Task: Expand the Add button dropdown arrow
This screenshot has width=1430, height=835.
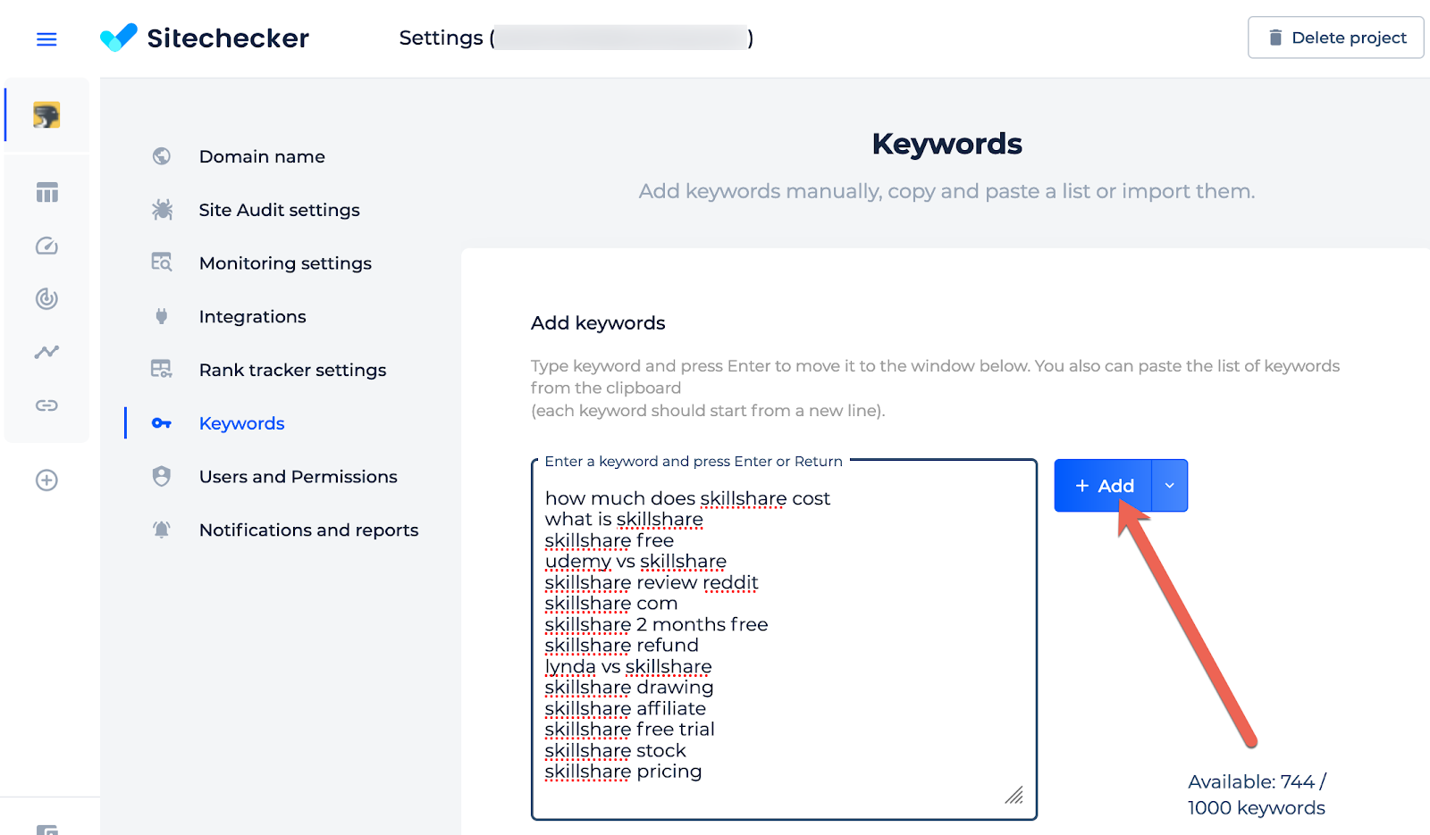Action: pos(1170,486)
